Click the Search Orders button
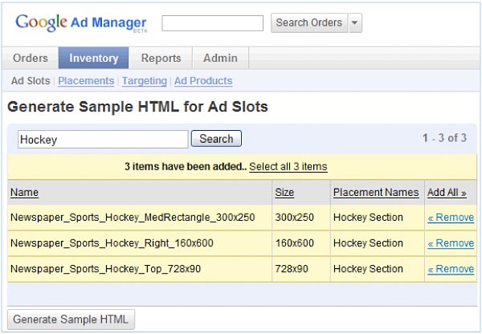 (x=309, y=22)
